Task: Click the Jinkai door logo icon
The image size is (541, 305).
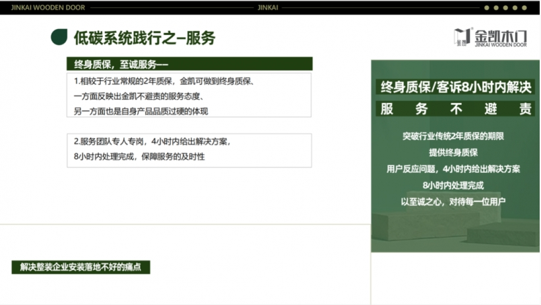Action: pos(462,38)
